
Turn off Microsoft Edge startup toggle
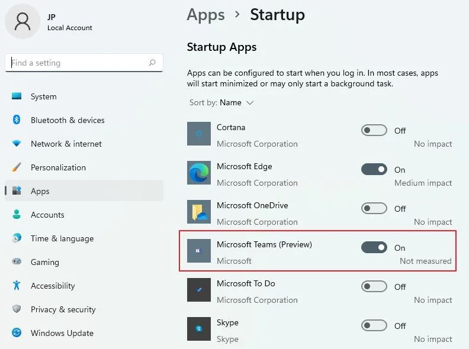(374, 169)
